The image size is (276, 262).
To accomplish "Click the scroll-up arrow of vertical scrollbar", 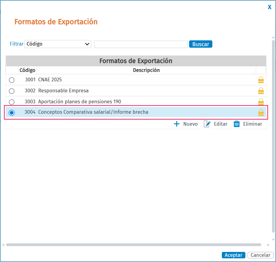I will (273, 37).
